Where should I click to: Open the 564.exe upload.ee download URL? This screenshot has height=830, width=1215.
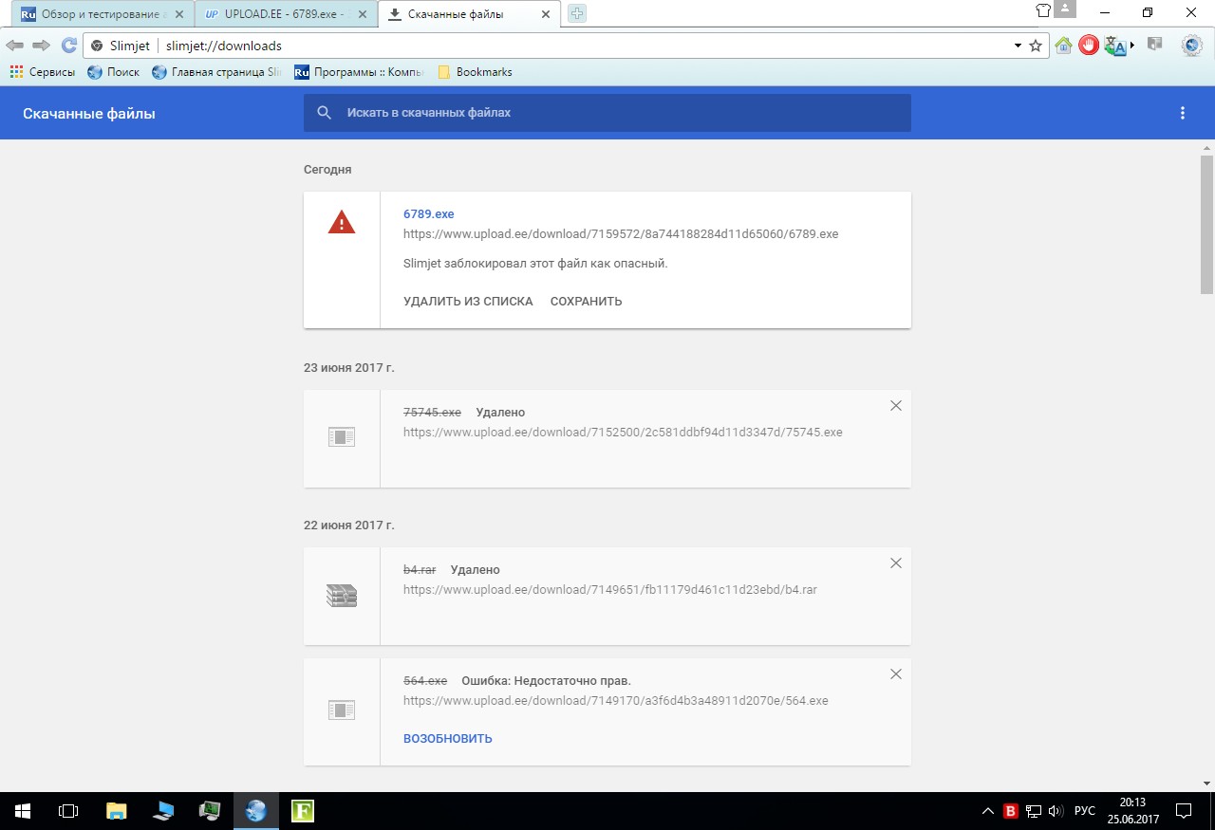tap(616, 701)
